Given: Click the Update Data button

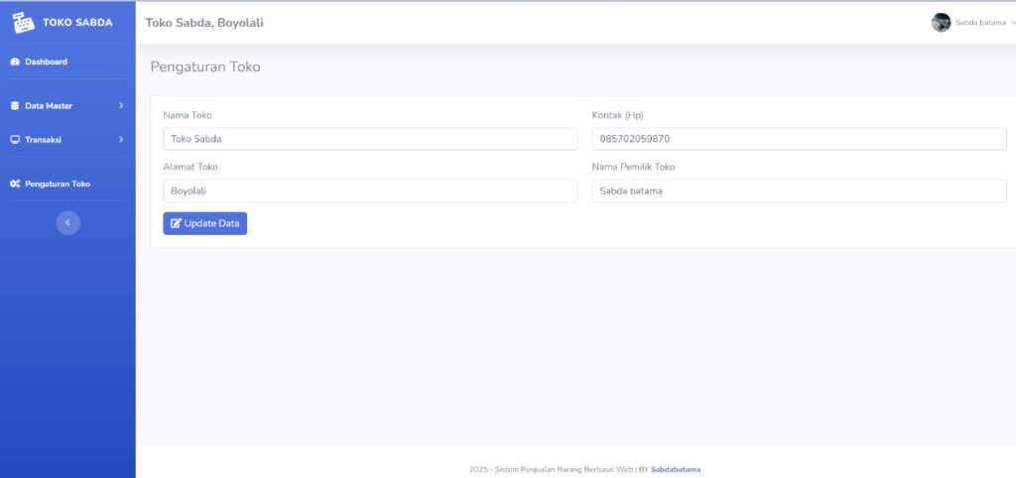Looking at the screenshot, I should click(204, 223).
